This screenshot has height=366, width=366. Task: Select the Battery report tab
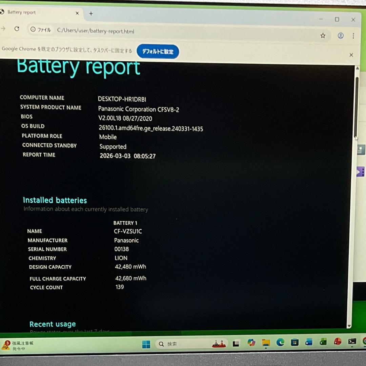40,13
